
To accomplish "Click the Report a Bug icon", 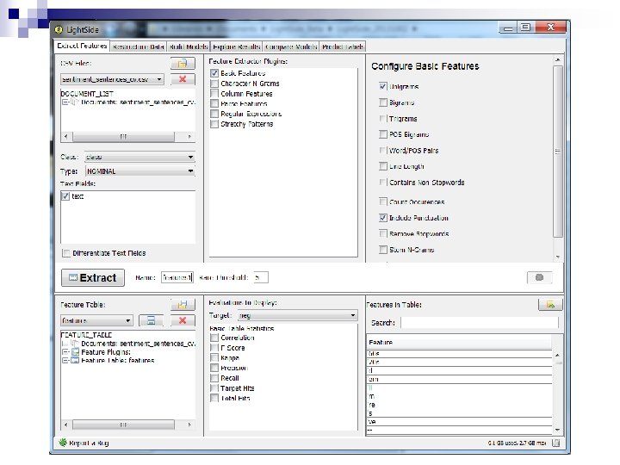I will pyautogui.click(x=63, y=443).
